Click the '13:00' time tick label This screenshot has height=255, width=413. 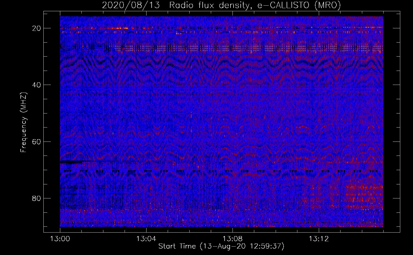click(60, 239)
